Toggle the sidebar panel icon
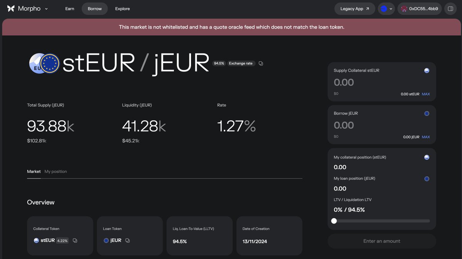462x259 pixels. pyautogui.click(x=450, y=8)
